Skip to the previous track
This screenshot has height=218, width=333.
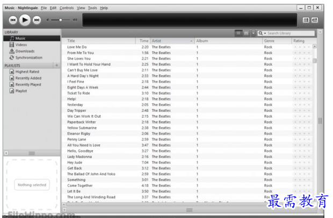click(x=13, y=20)
